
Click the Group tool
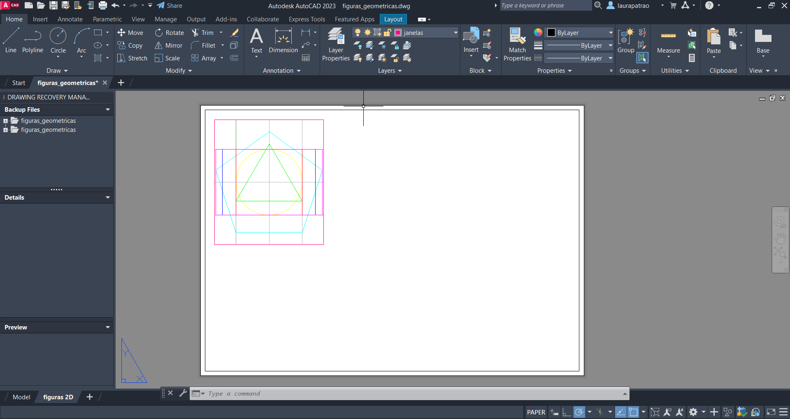(626, 41)
